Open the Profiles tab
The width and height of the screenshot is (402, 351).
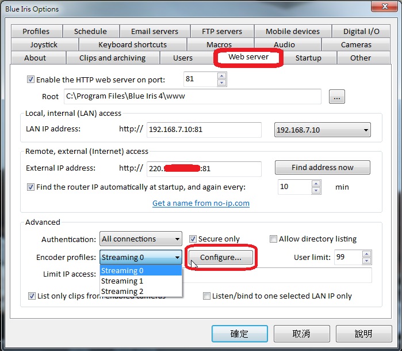36,31
